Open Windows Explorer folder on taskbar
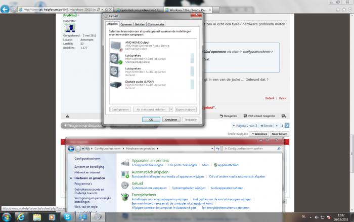The image size is (354, 222). (37, 217)
